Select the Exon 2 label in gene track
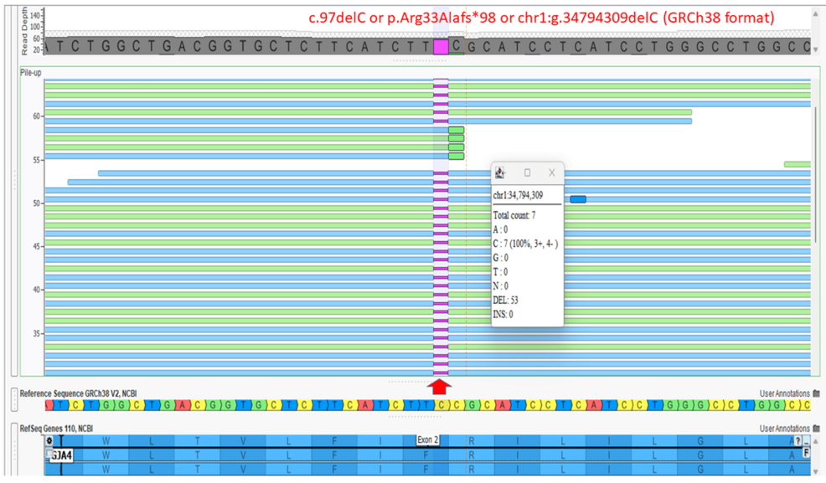Image resolution: width=826 pixels, height=483 pixels. (x=428, y=440)
